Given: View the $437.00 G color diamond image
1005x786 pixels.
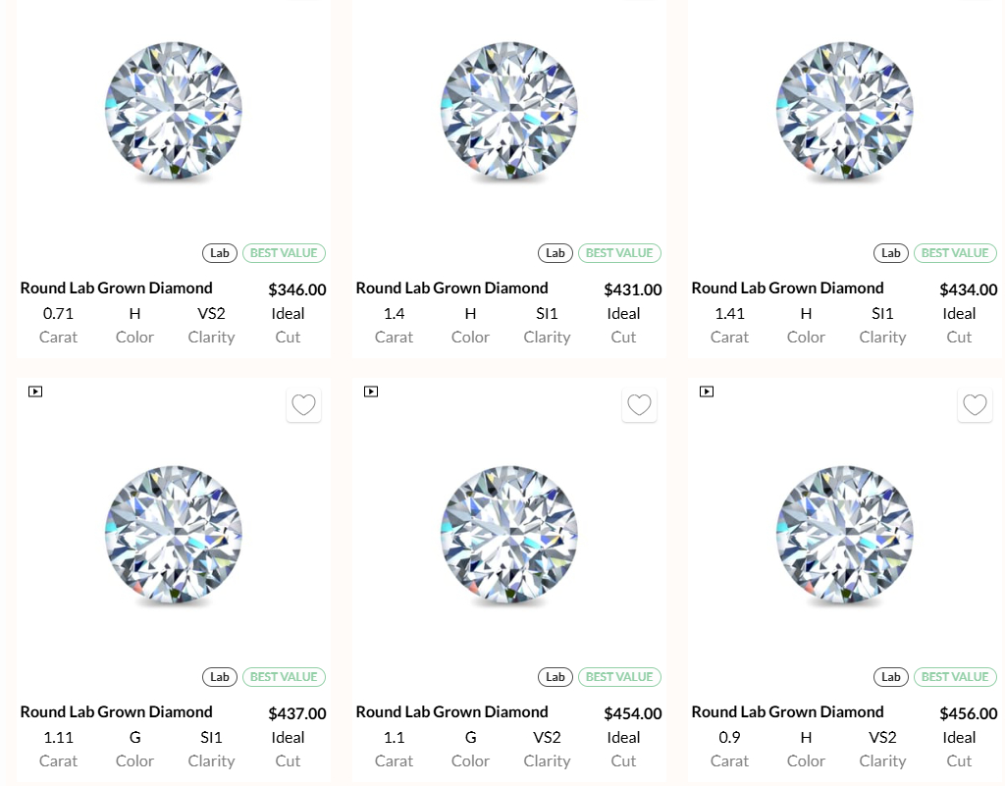Looking at the screenshot, I should coord(173,535).
